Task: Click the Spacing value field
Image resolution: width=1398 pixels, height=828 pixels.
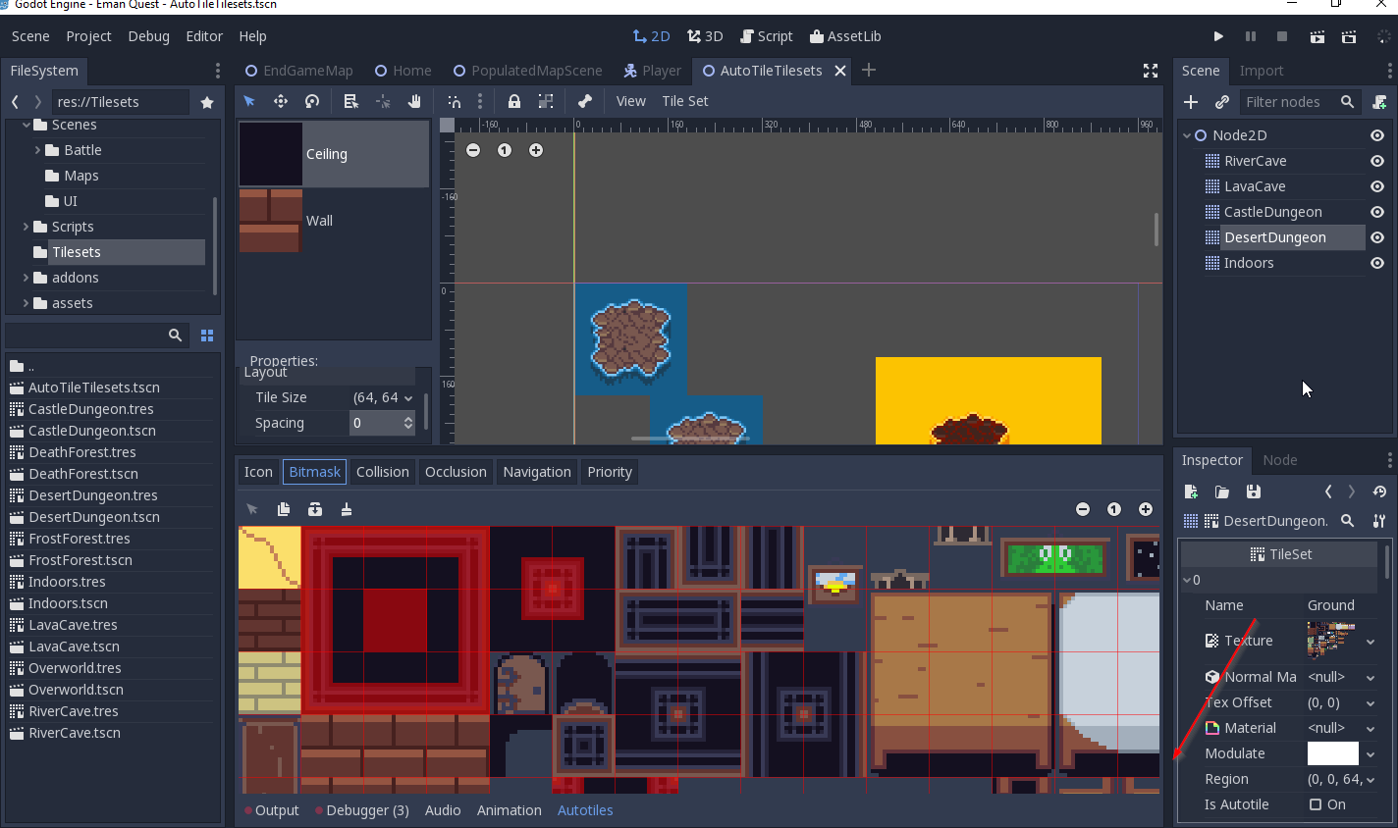Action: pos(383,423)
